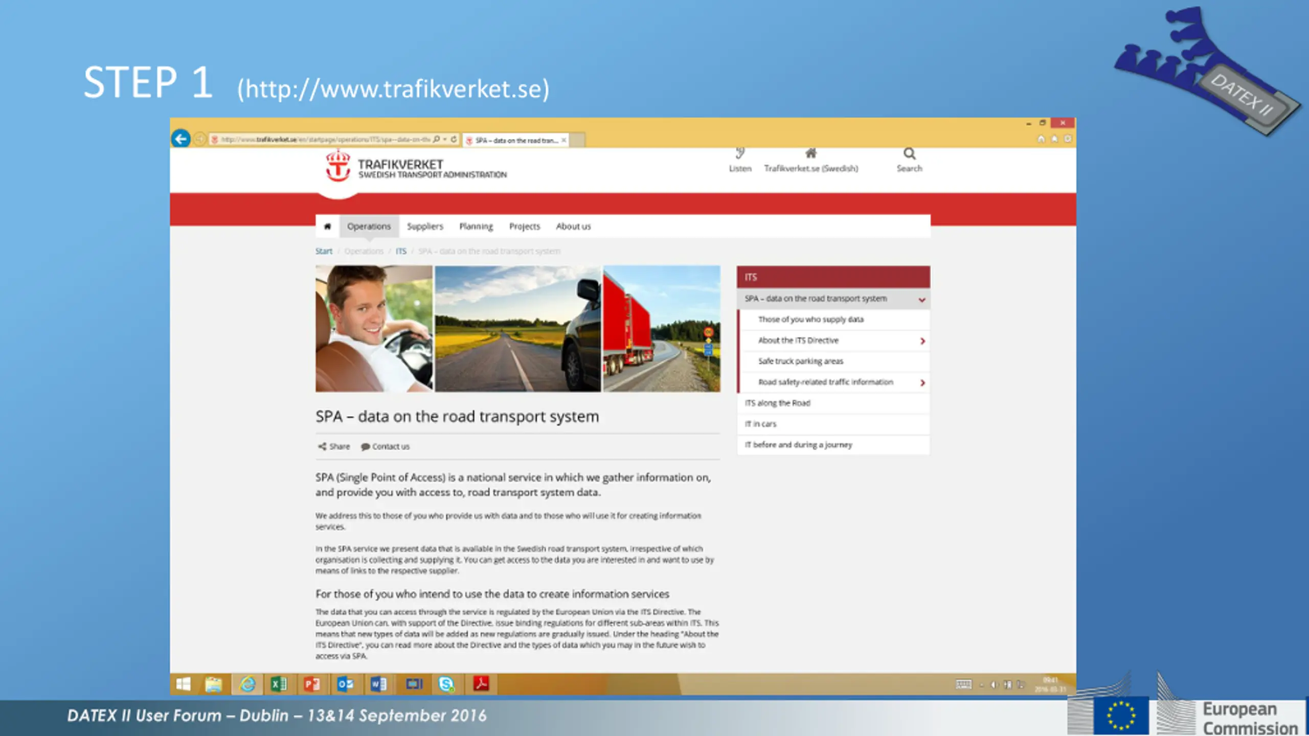Viewport: 1309px width, 736px height.
Task: Click the ITS breadcrumb link
Action: [401, 251]
